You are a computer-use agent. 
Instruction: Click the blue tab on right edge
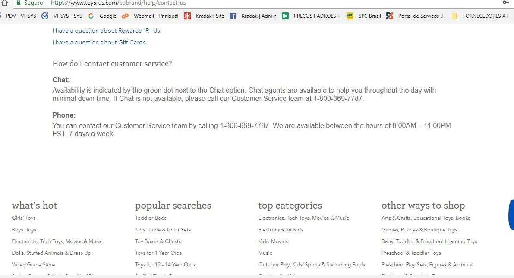pyautogui.click(x=511, y=215)
